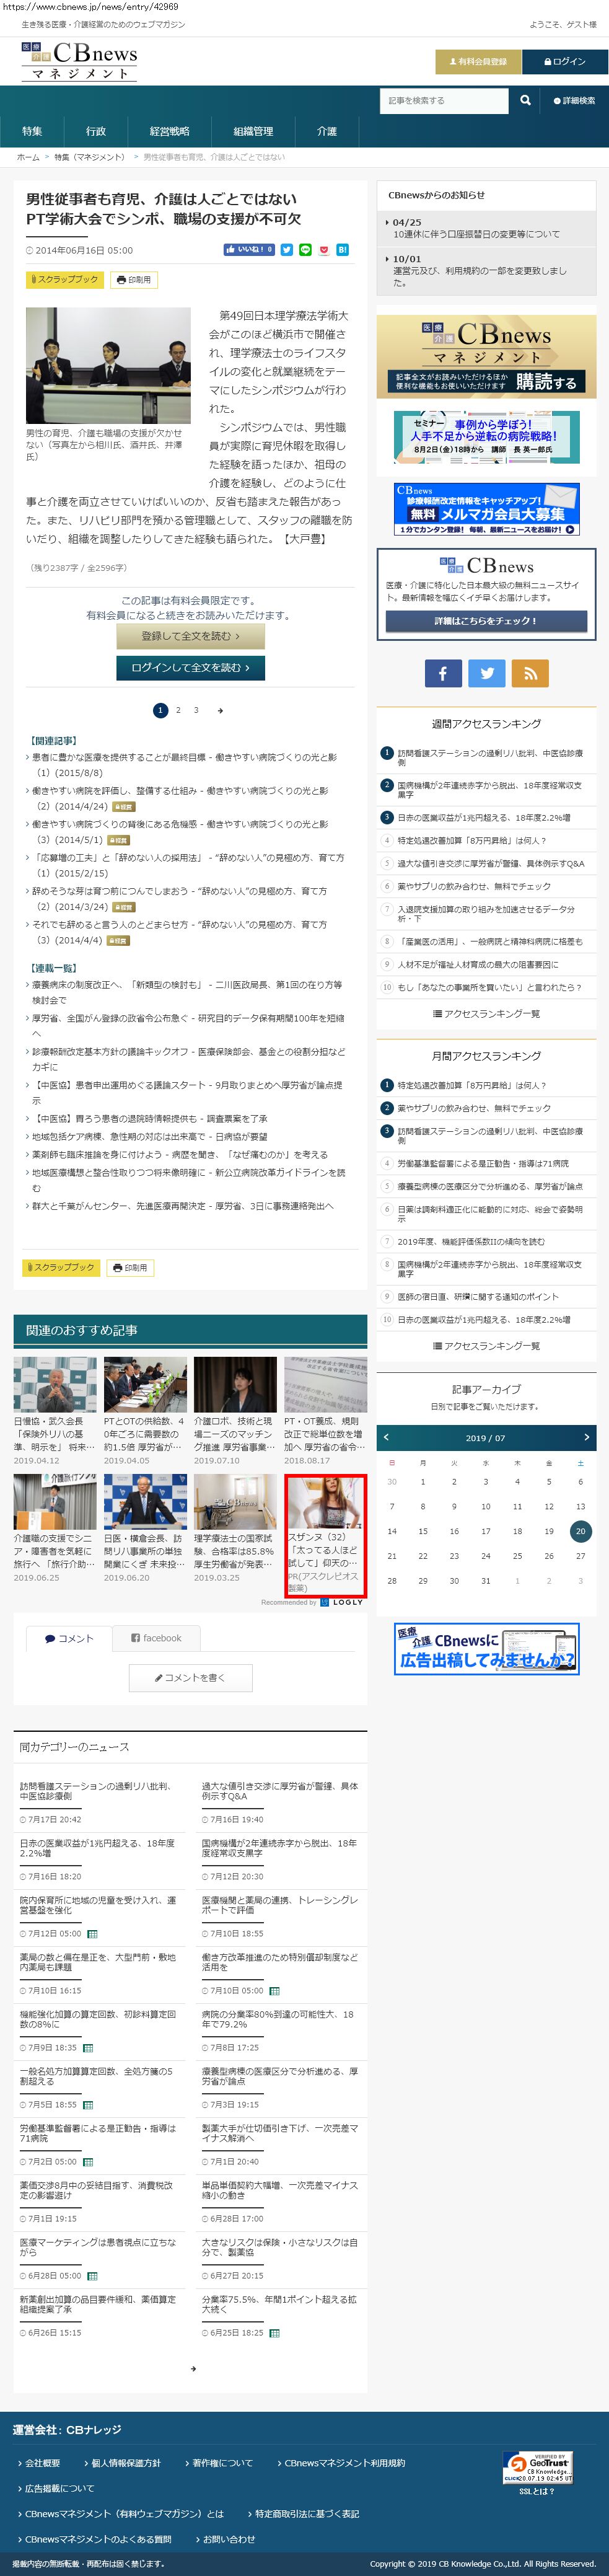This screenshot has height=2576, width=609.
Task: Bookmark article with Hatena B! icon
Action: pos(342,250)
